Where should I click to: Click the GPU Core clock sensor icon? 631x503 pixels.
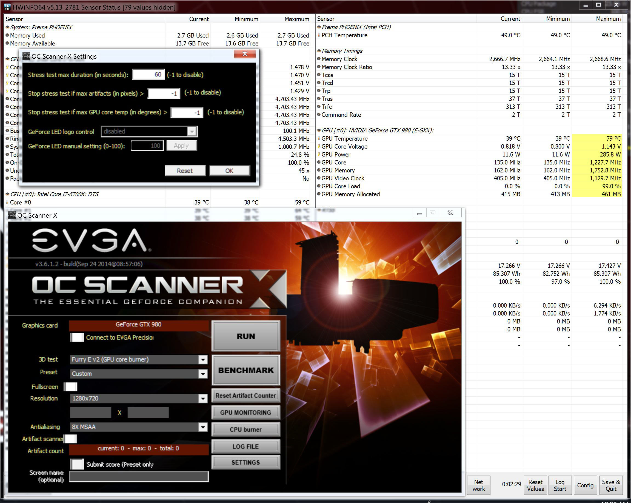click(319, 162)
